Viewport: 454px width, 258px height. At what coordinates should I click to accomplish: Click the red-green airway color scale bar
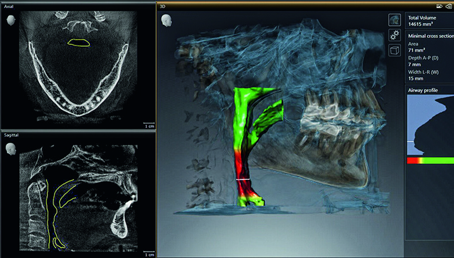[430, 160]
